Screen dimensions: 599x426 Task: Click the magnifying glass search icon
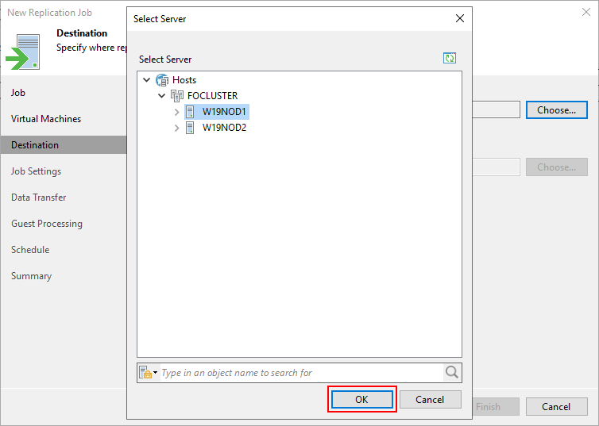(451, 372)
